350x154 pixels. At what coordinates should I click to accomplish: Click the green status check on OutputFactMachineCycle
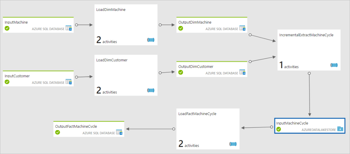pos(58,132)
